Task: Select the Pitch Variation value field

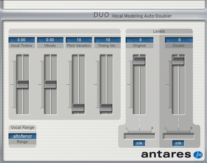Action: pyautogui.click(x=79, y=40)
